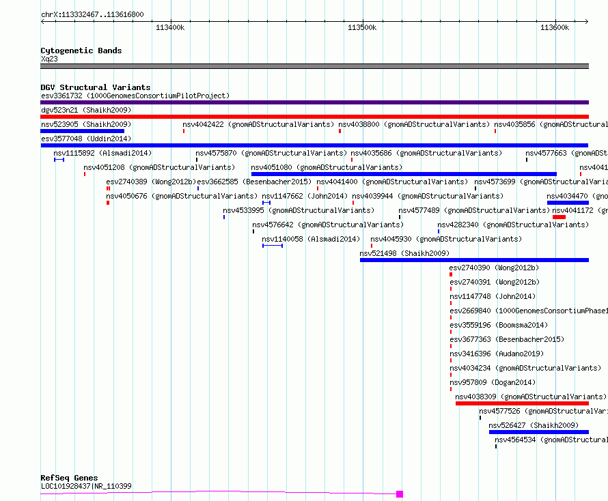The height and width of the screenshot is (501, 608).
Task: Click the nsv1147748 (John2014) label
Action: (493, 296)
